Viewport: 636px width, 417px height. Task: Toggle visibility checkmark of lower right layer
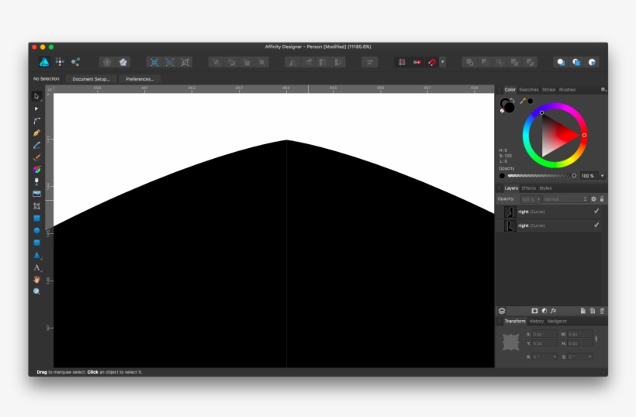tap(596, 225)
